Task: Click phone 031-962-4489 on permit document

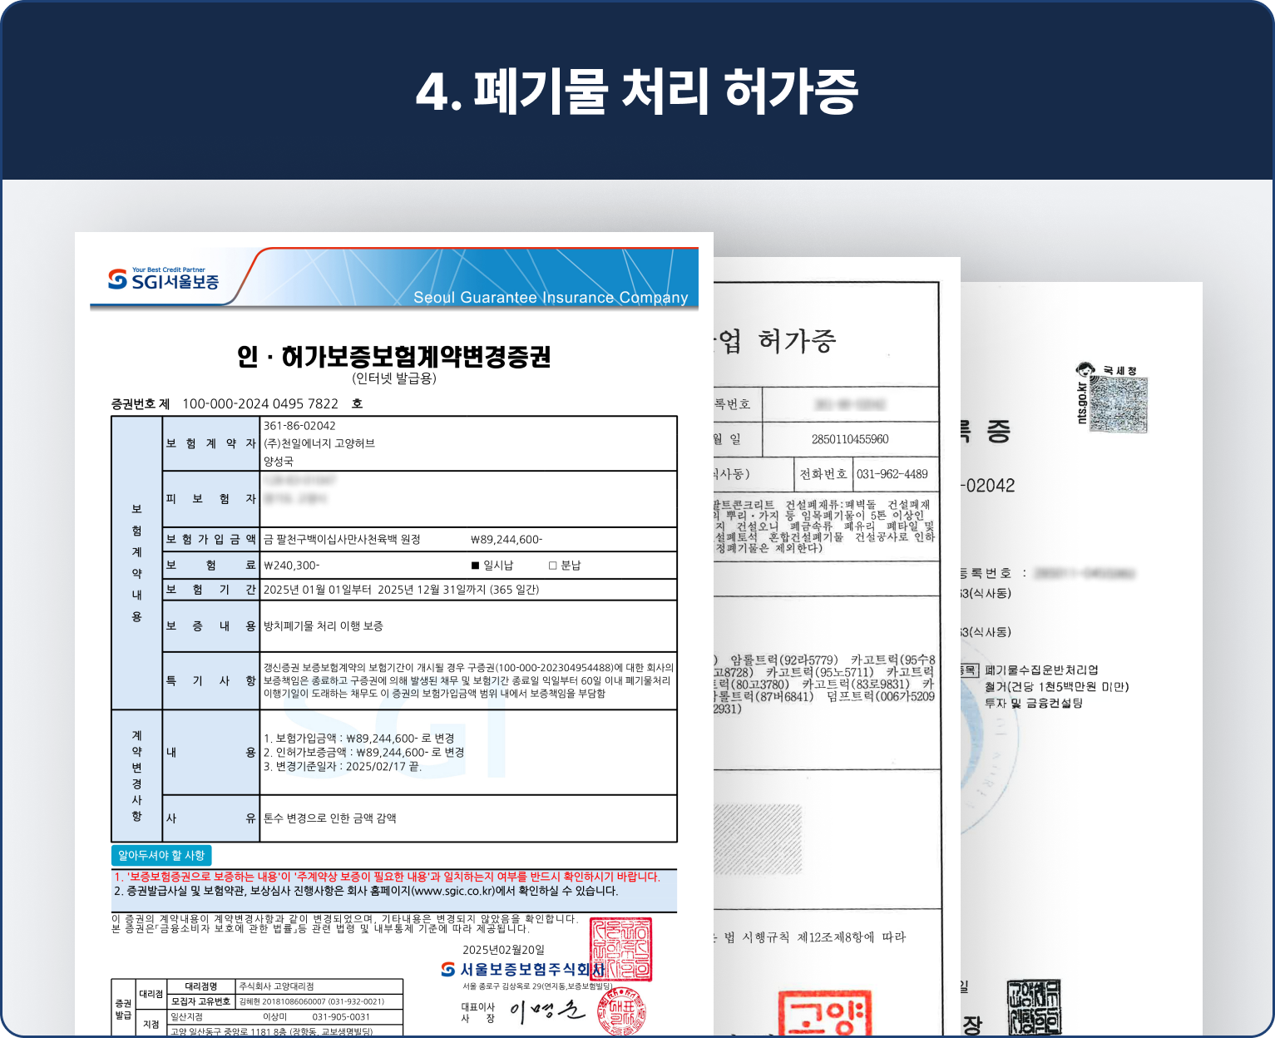Action: pyautogui.click(x=892, y=474)
